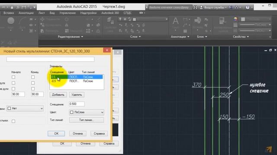The height and width of the screenshot is (155, 277).
Task: Click the layer on/off light bulb icon
Action: (120, 19)
